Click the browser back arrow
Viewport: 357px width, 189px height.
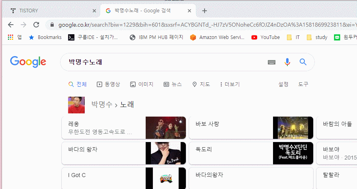(11, 25)
